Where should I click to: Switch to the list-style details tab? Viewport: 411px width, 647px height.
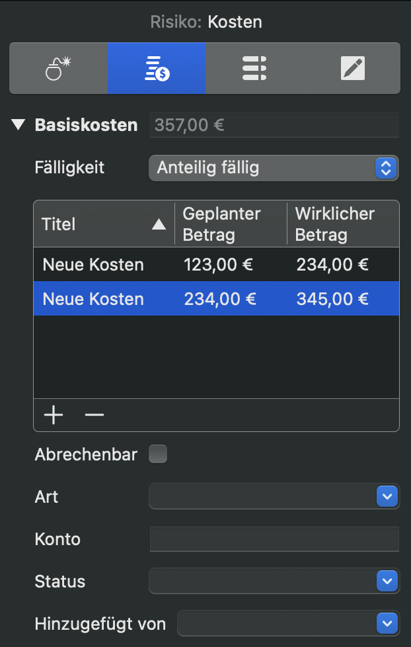tap(254, 67)
